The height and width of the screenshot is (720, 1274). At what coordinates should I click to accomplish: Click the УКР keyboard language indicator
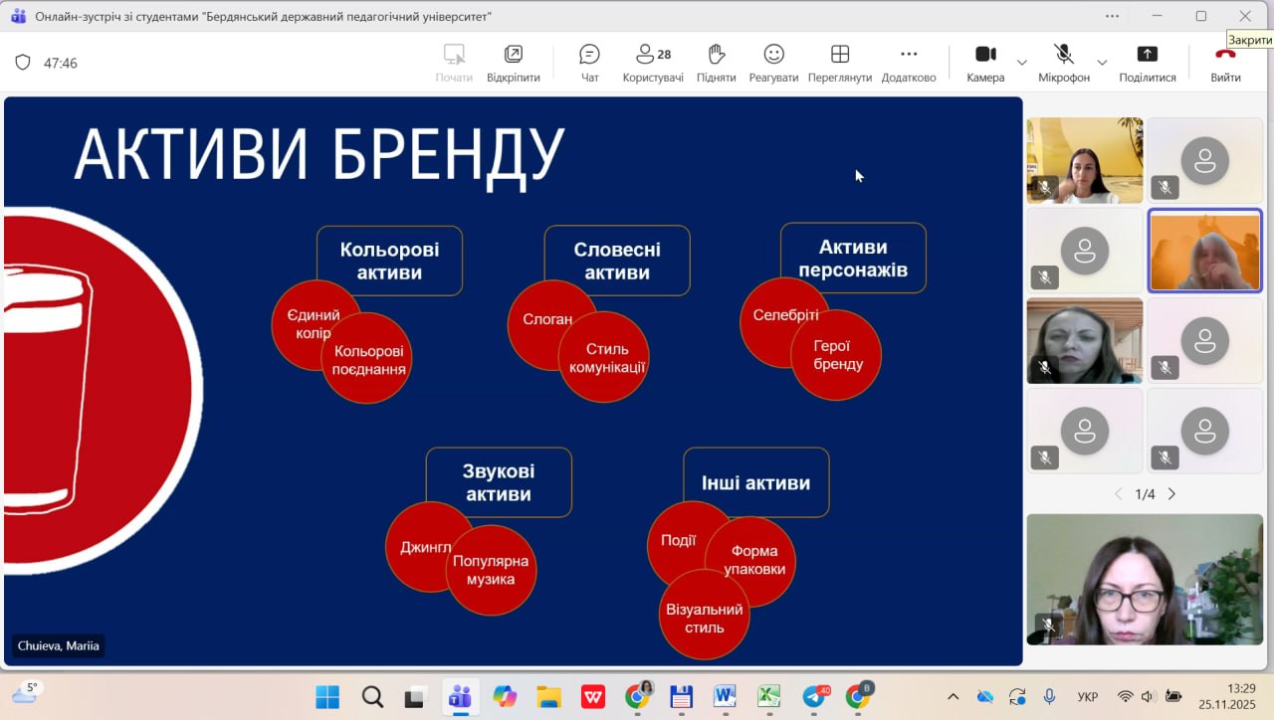click(1088, 697)
